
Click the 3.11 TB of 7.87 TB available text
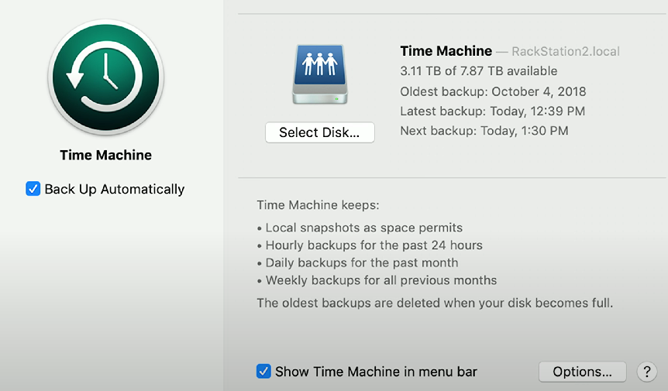point(478,71)
